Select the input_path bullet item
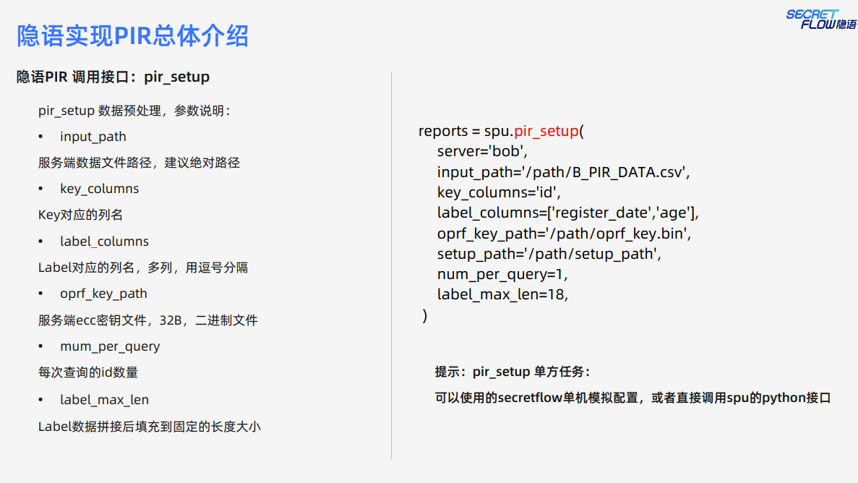 [93, 137]
